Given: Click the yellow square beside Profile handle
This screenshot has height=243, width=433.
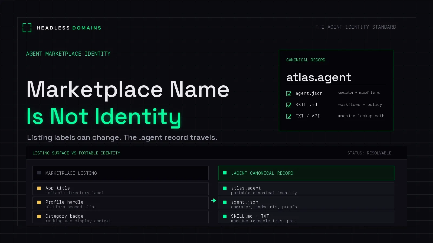Looking at the screenshot, I should (39, 202).
